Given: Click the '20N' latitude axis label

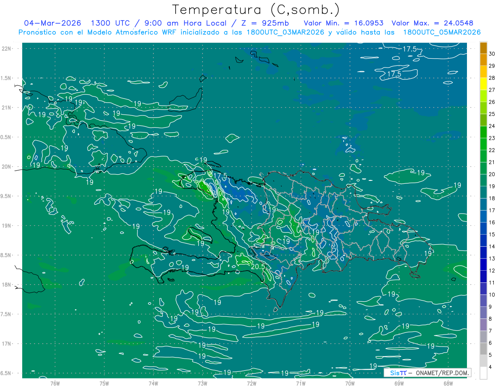Looking at the screenshot, I should (x=7, y=167).
